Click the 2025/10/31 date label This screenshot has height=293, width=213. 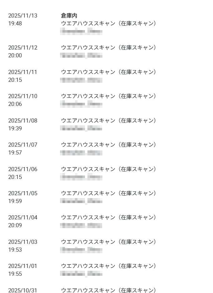click(22, 290)
